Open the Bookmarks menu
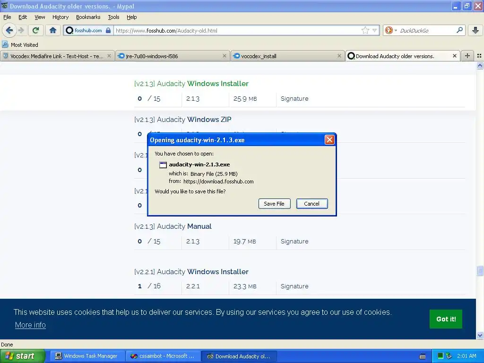Image resolution: width=484 pixels, height=363 pixels. [x=88, y=17]
